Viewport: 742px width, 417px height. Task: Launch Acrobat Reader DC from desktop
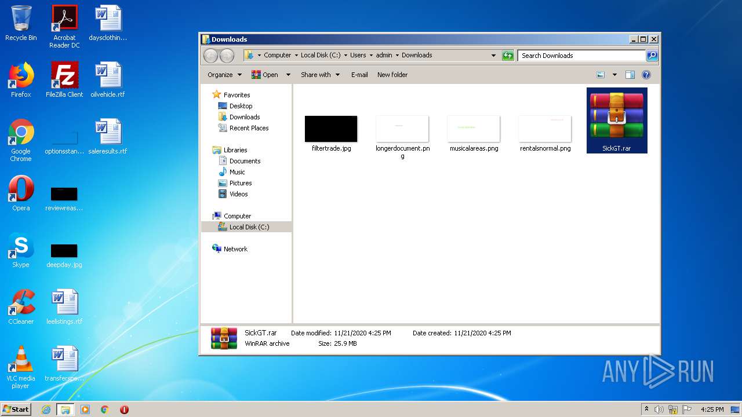coord(64,27)
